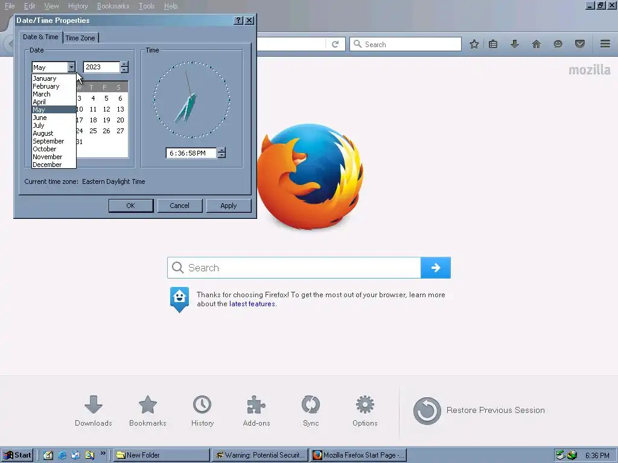
Task: Click the time field showing 6:36:58 PM
Action: 191,153
